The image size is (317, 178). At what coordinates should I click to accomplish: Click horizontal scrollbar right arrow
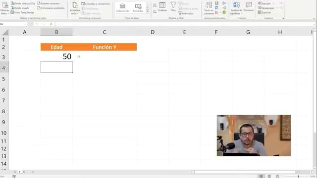[x=312, y=172]
